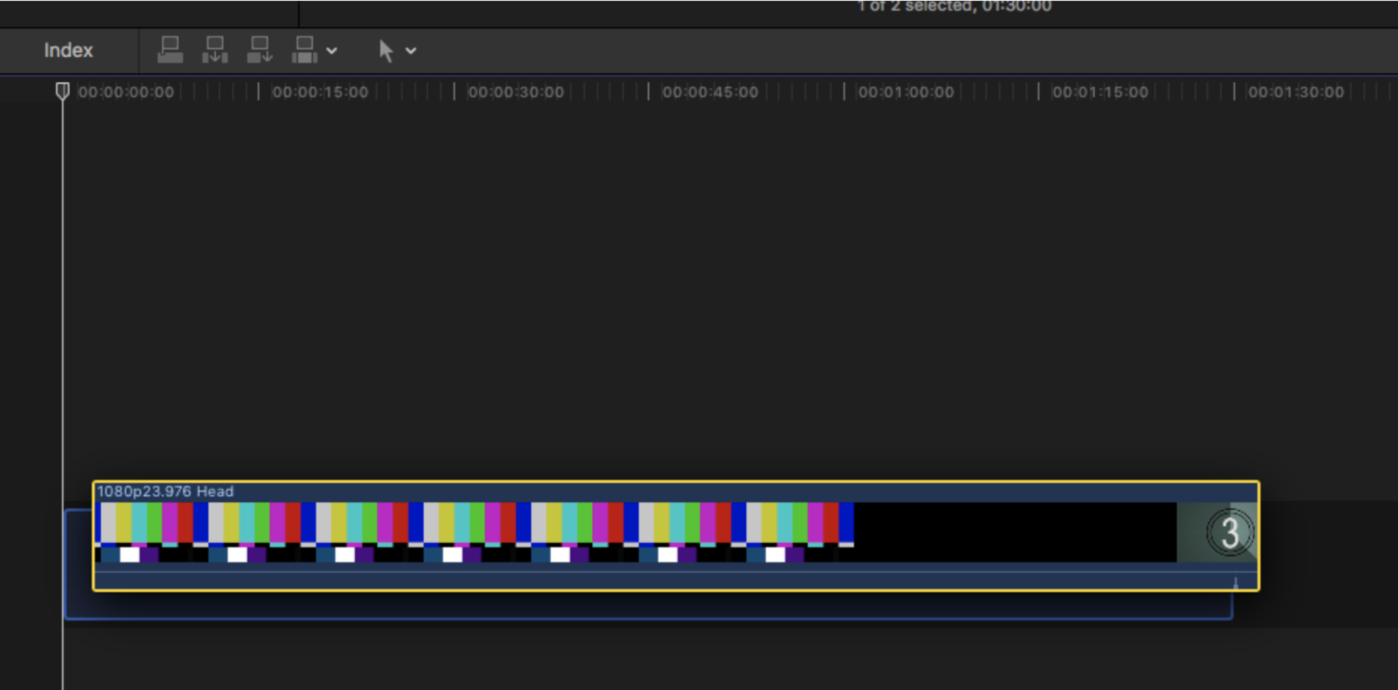Open the tools chevron menu next to arrow
Image resolution: width=1398 pixels, height=690 pixels.
click(x=411, y=51)
